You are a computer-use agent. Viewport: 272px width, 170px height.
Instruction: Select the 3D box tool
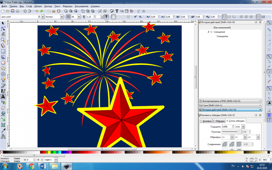pos(3,57)
